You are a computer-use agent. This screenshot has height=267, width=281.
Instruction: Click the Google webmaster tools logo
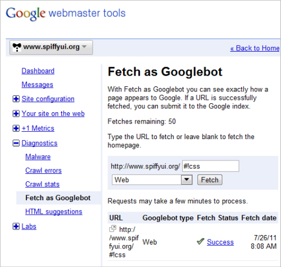coord(66,13)
